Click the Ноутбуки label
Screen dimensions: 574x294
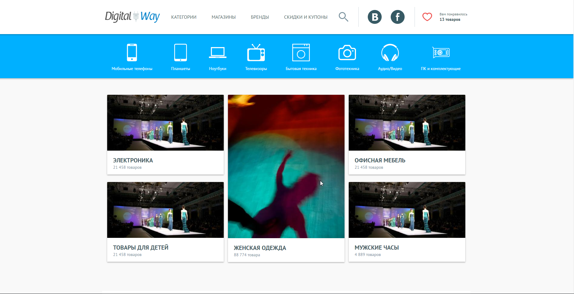(x=218, y=69)
